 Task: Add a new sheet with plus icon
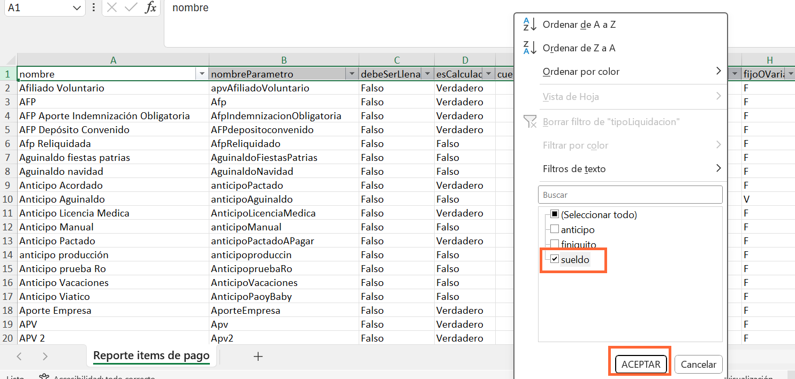[x=258, y=356]
